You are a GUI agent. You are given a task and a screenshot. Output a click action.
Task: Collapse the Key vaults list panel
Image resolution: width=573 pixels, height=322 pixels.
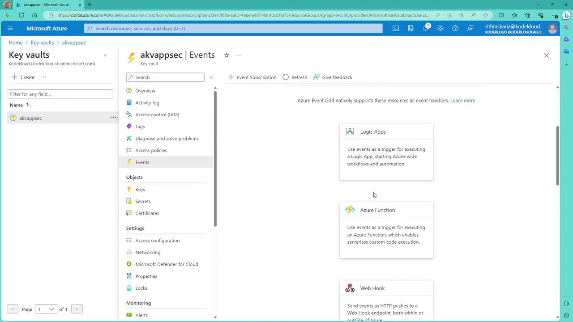pyautogui.click(x=105, y=55)
